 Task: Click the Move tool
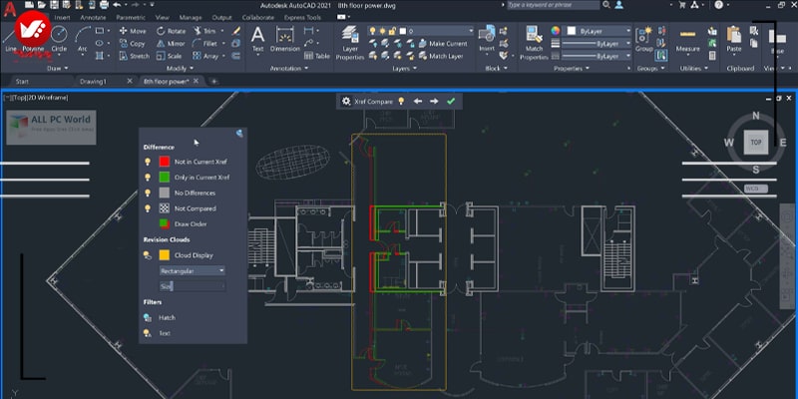pyautogui.click(x=133, y=31)
